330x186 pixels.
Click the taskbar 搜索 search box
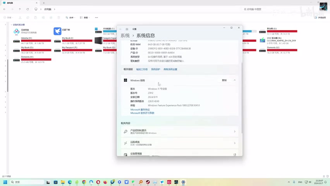point(27,182)
